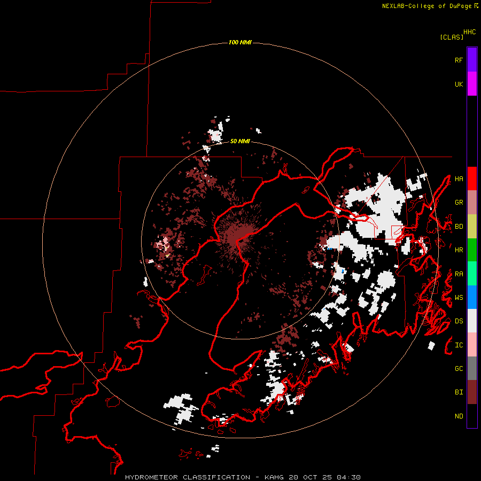
Task: Click the IC legend label
Action: pos(459,345)
